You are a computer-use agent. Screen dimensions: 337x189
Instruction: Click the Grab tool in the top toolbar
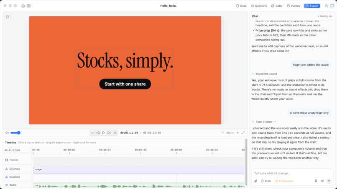(241, 6)
